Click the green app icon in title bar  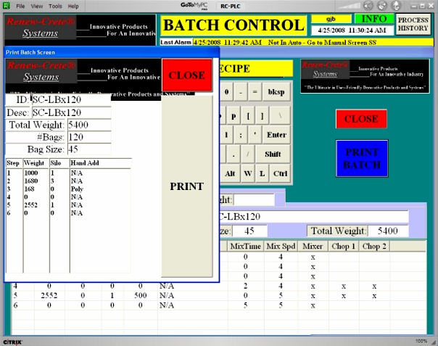click(7, 6)
